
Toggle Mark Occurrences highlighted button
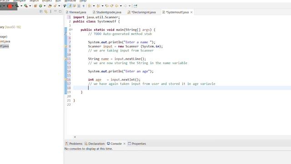[x=70, y=6]
